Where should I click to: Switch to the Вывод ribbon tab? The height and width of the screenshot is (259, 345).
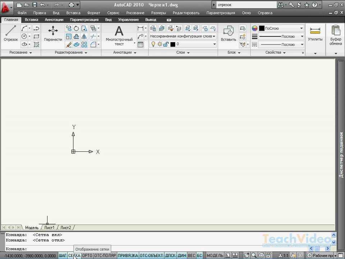(x=151, y=19)
